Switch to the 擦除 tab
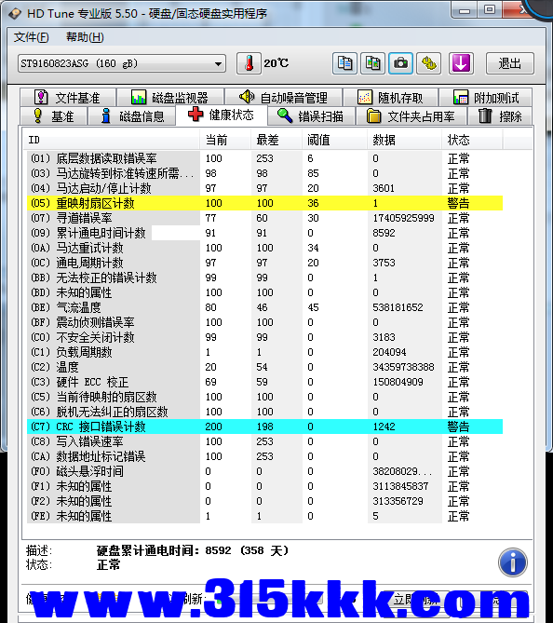The height and width of the screenshot is (623, 553). [x=500, y=116]
